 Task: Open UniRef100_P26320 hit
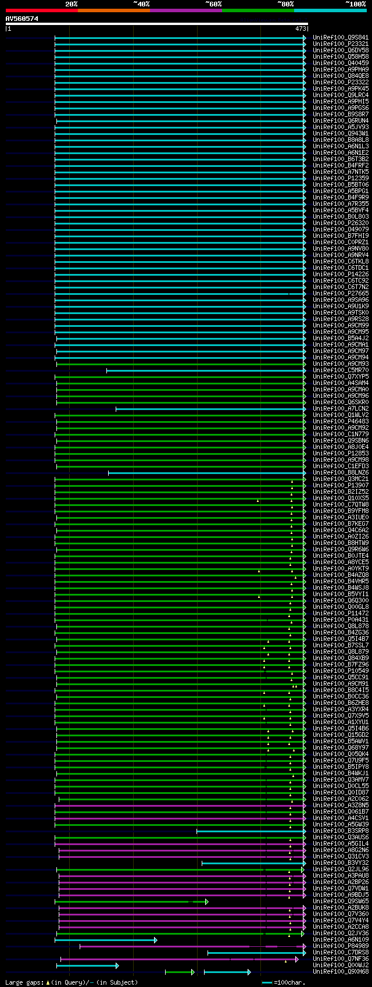[x=341, y=223]
